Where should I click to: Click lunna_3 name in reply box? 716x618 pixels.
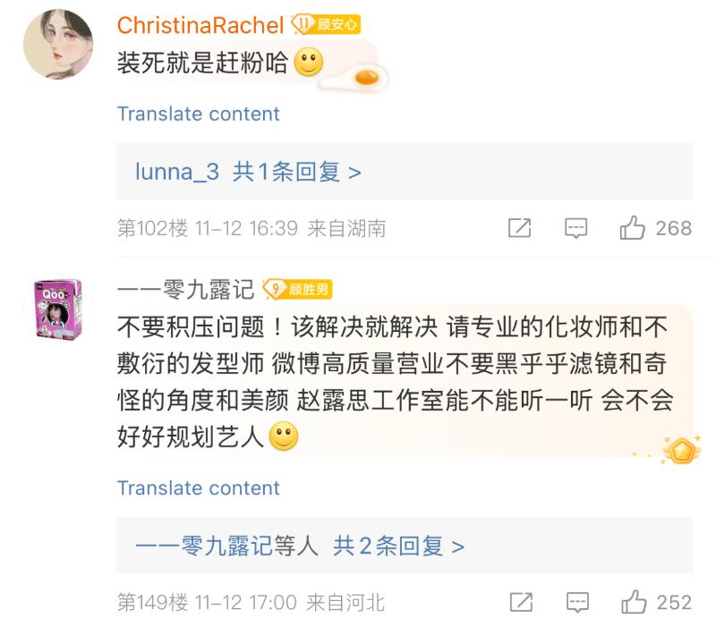coord(176,172)
